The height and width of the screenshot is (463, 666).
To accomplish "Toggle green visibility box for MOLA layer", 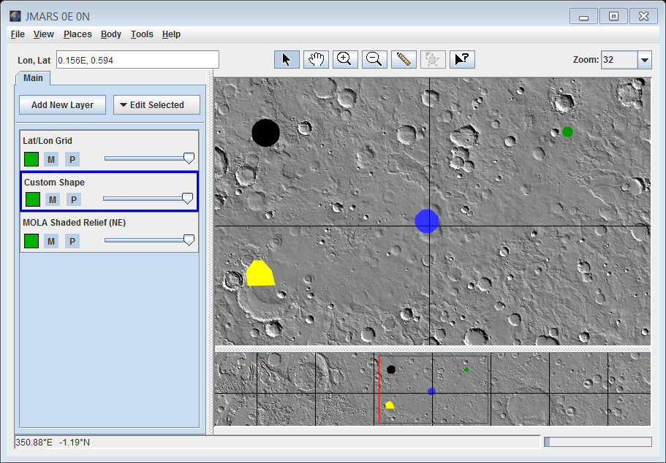I will coord(31,241).
